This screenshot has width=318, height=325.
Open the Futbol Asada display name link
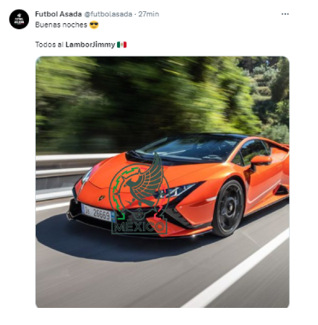pos(58,14)
